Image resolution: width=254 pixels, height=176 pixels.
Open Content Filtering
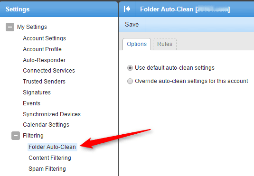(x=50, y=158)
